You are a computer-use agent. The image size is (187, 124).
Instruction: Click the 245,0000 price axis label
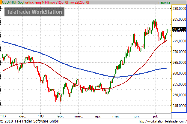point(179,106)
